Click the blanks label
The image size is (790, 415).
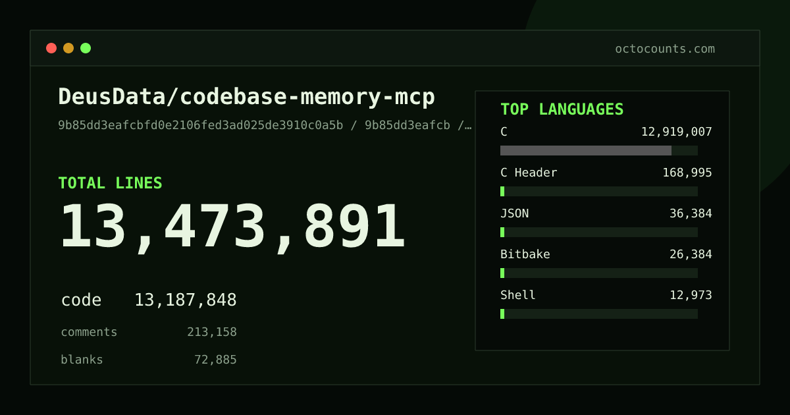[82, 360]
